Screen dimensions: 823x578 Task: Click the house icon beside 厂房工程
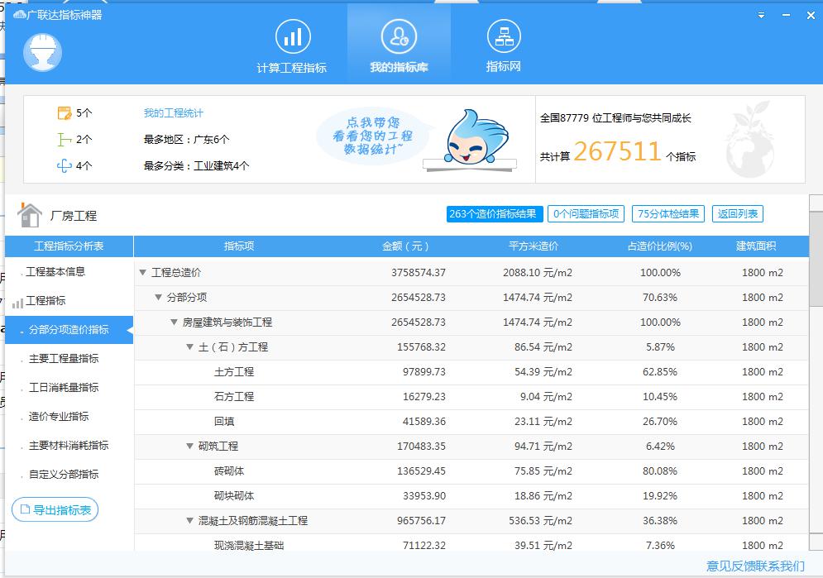point(30,215)
